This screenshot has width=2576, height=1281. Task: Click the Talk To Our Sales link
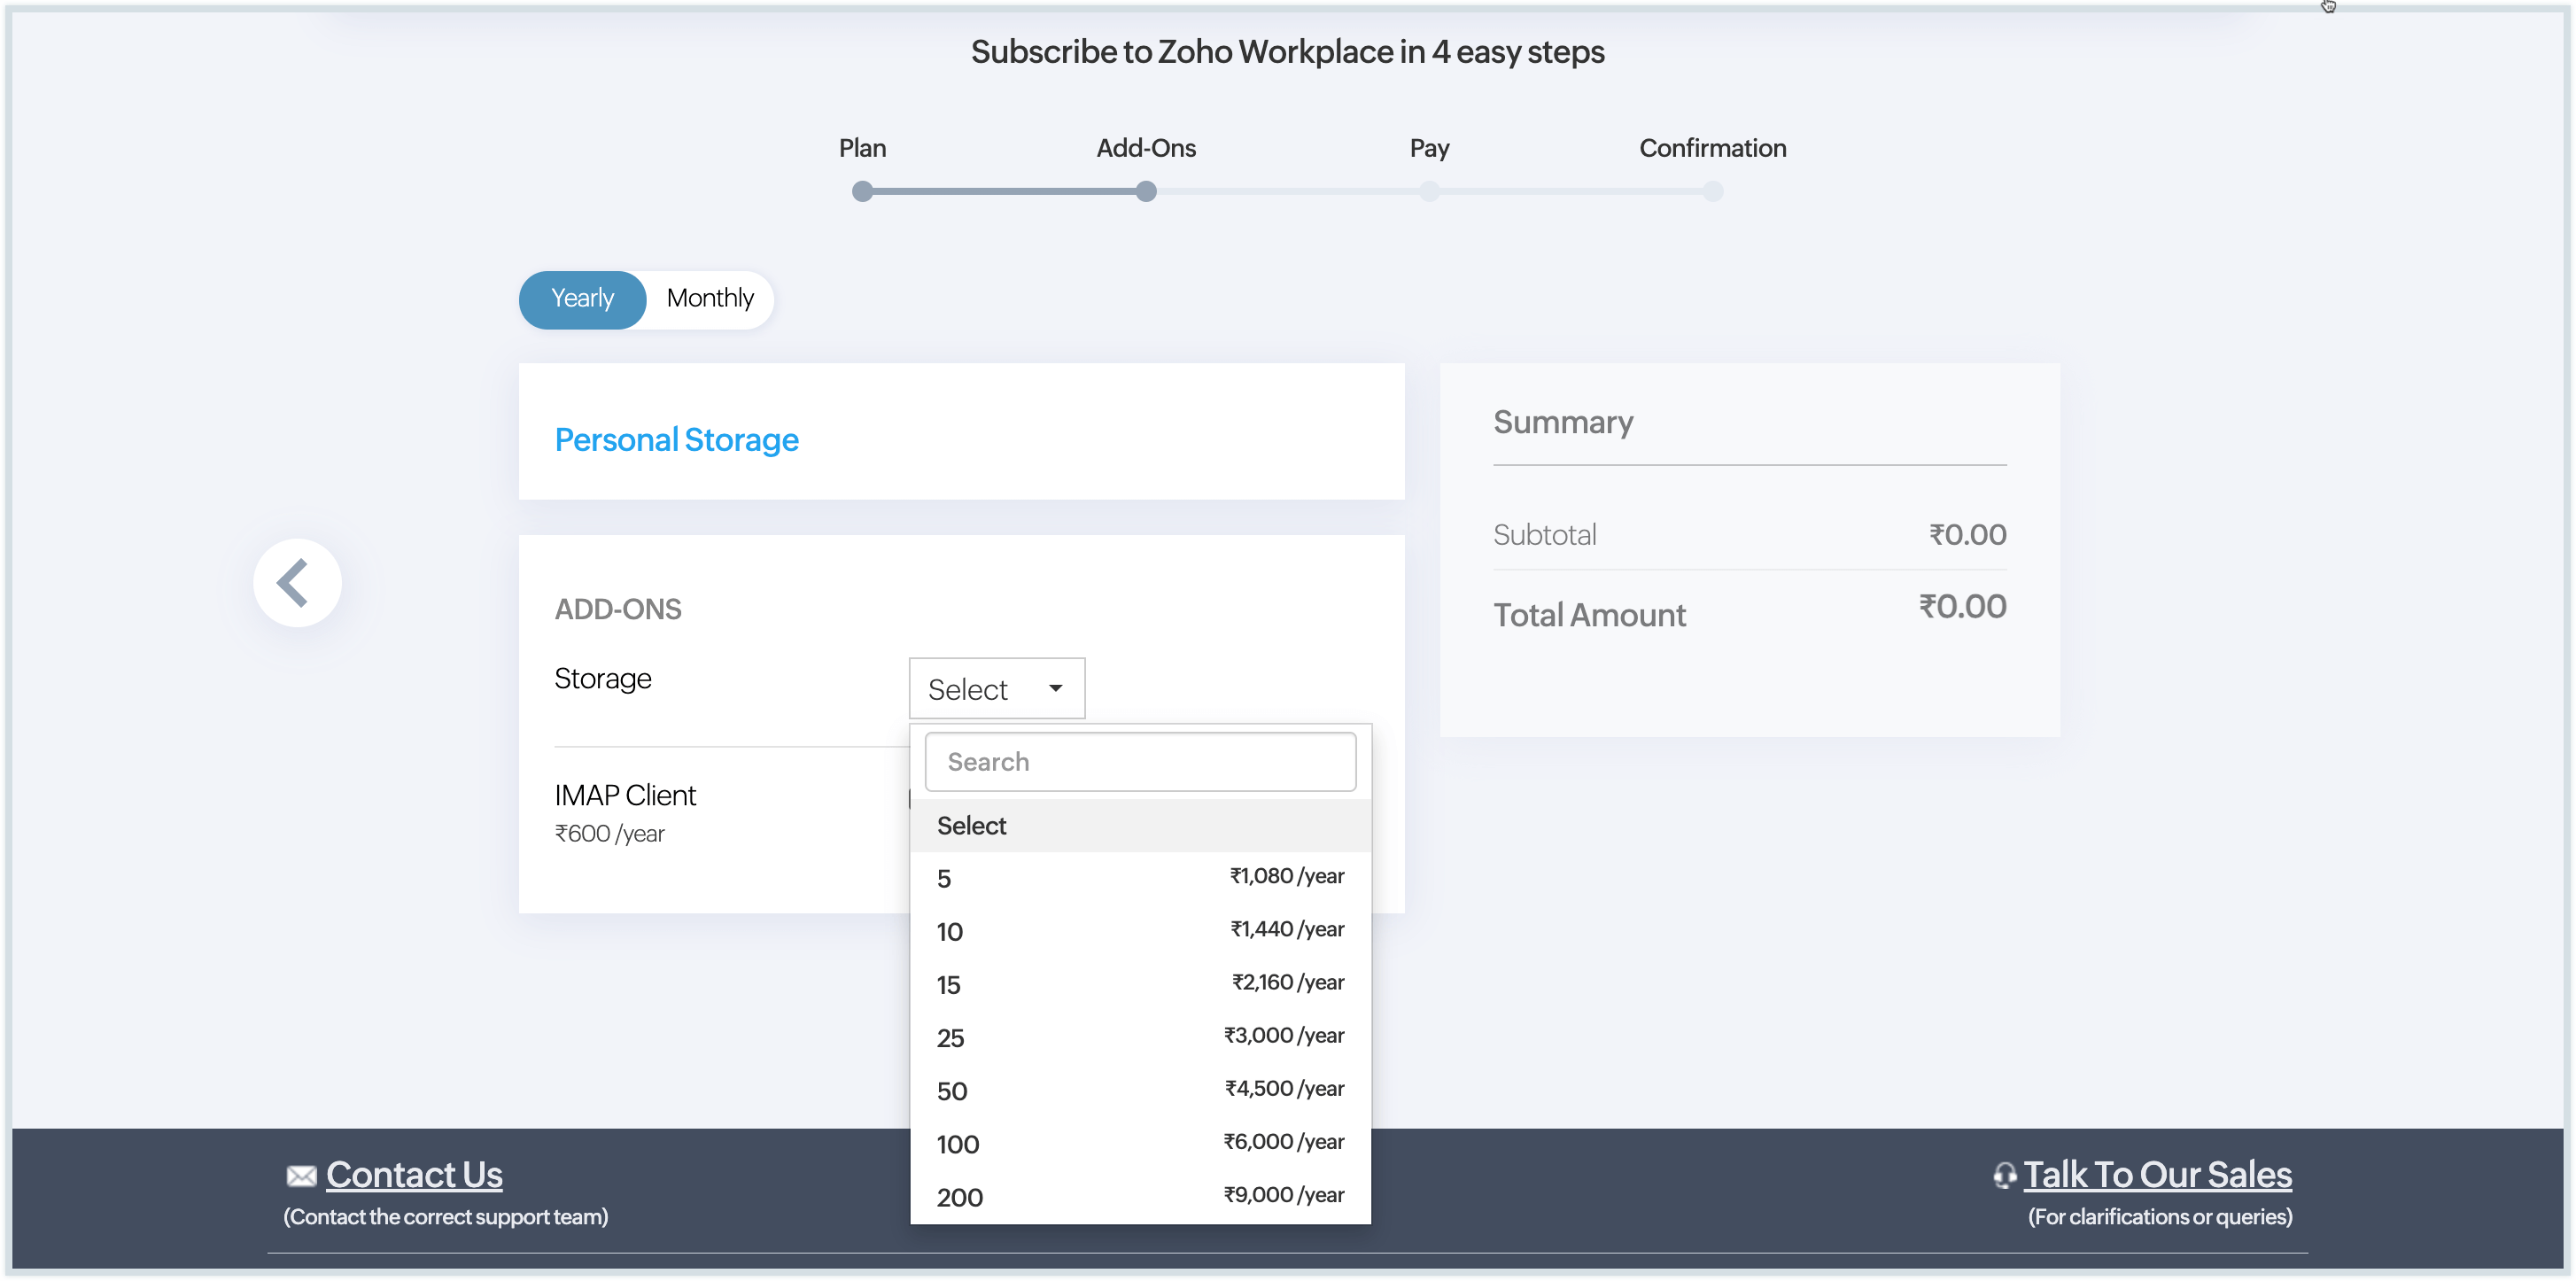(2155, 1173)
